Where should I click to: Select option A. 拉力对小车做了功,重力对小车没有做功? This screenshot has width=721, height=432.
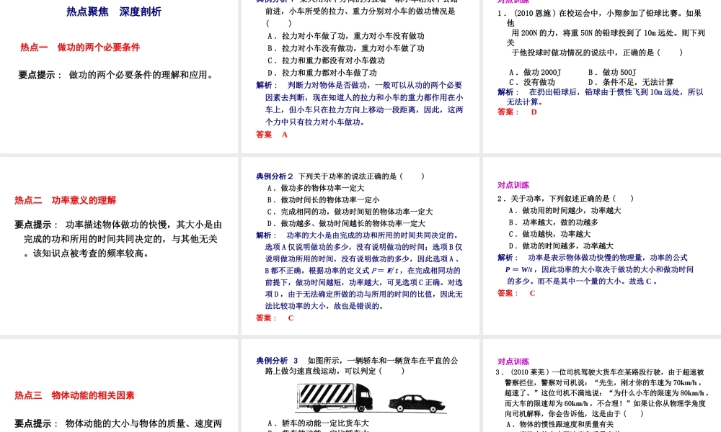346,36
